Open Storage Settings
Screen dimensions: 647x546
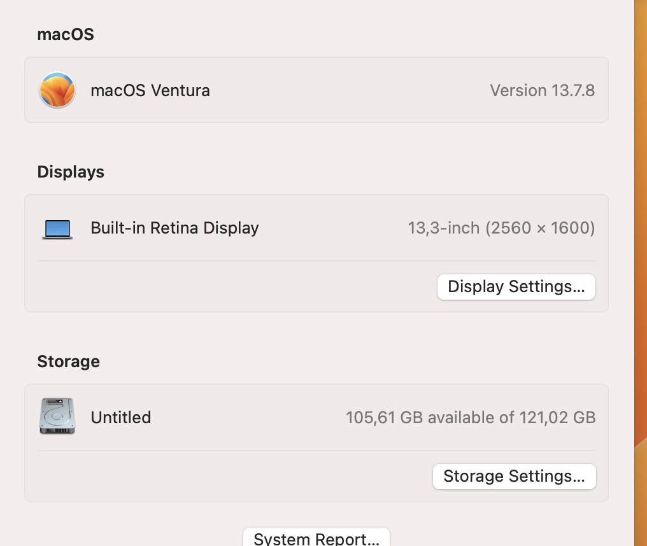click(514, 476)
